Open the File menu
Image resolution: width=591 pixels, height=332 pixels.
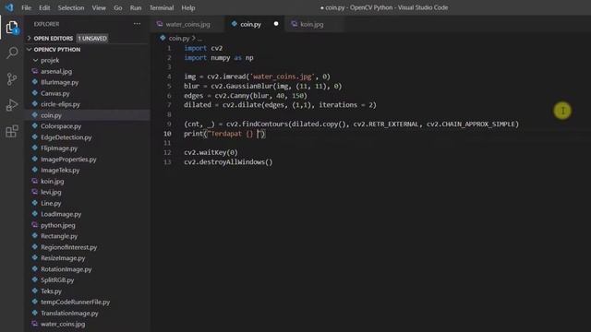(x=27, y=7)
